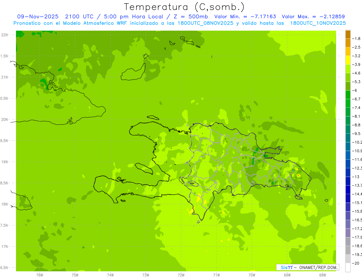Click the 74W longitude label
Viewport: 362px width, 279px height.
tap(110, 275)
